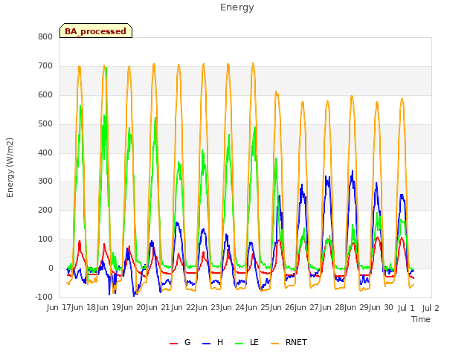Screen dimensions: 476x357
Task: Click the y-axis tick '700'
Action: [x=45, y=66]
